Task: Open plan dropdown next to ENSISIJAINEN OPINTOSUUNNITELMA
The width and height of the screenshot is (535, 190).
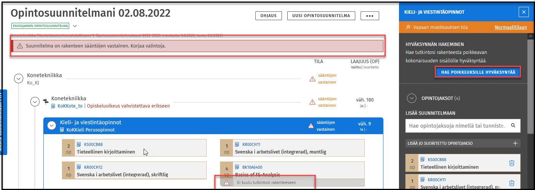Action: pyautogui.click(x=74, y=26)
